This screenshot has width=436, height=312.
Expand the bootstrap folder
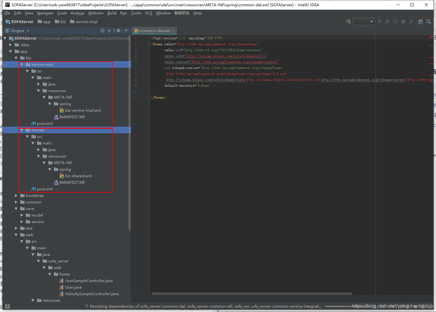point(16,196)
